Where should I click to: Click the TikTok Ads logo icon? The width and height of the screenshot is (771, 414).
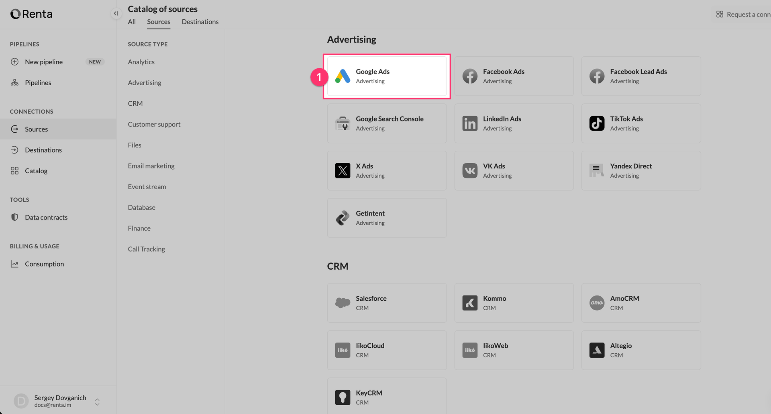597,123
